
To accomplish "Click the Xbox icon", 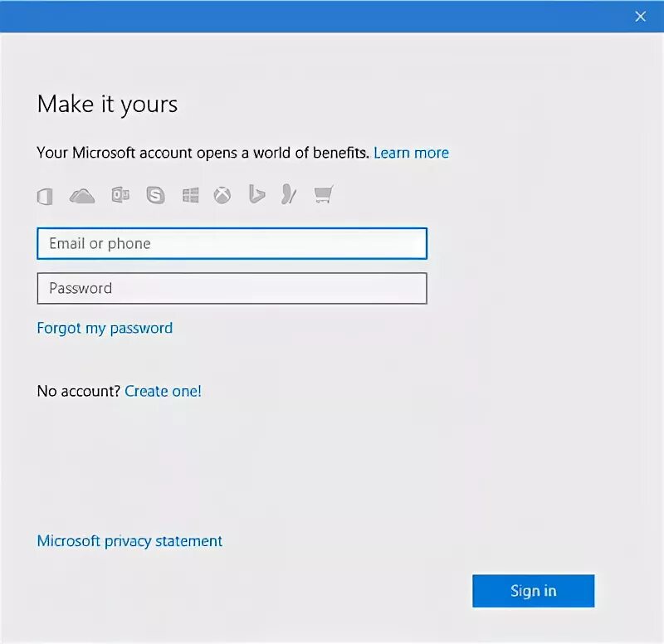I will pos(222,195).
